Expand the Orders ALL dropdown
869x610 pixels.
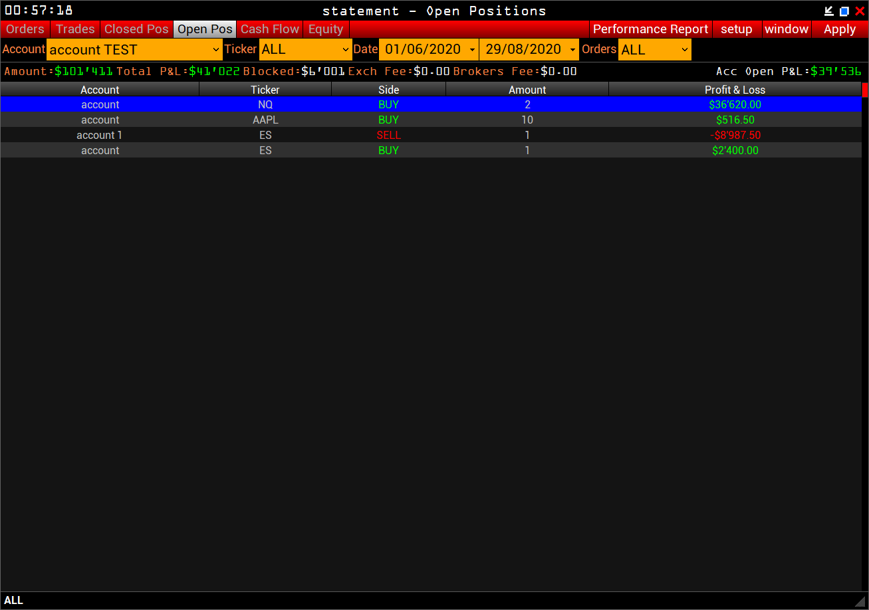point(654,50)
